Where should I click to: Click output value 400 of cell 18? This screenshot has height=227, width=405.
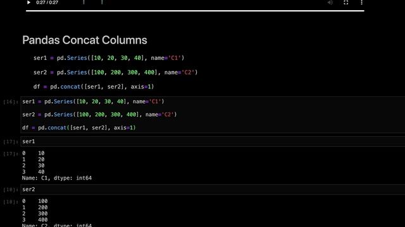(x=43, y=220)
